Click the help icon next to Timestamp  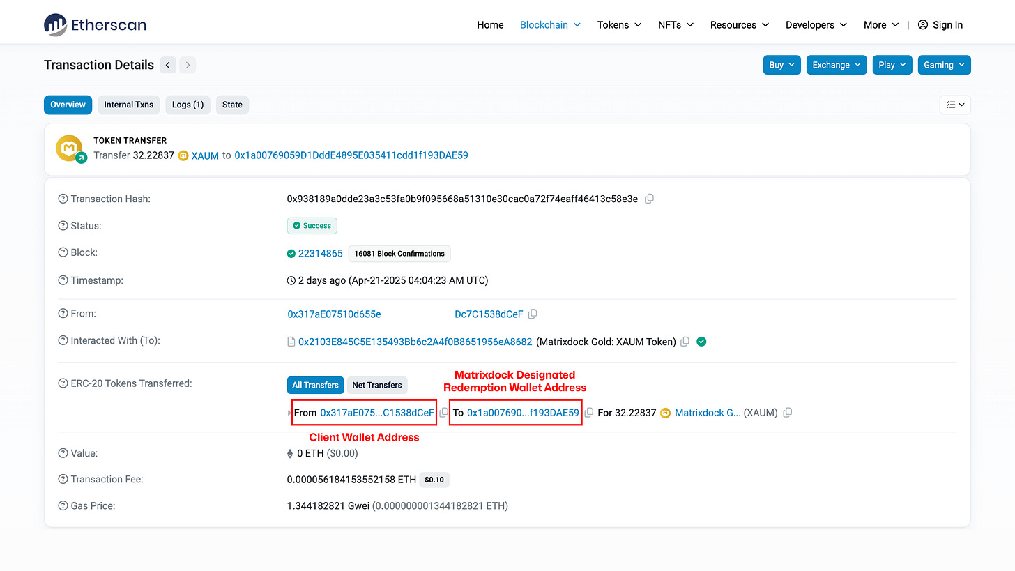(63, 280)
